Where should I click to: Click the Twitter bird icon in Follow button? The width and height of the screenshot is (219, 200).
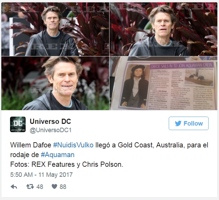pos(178,124)
